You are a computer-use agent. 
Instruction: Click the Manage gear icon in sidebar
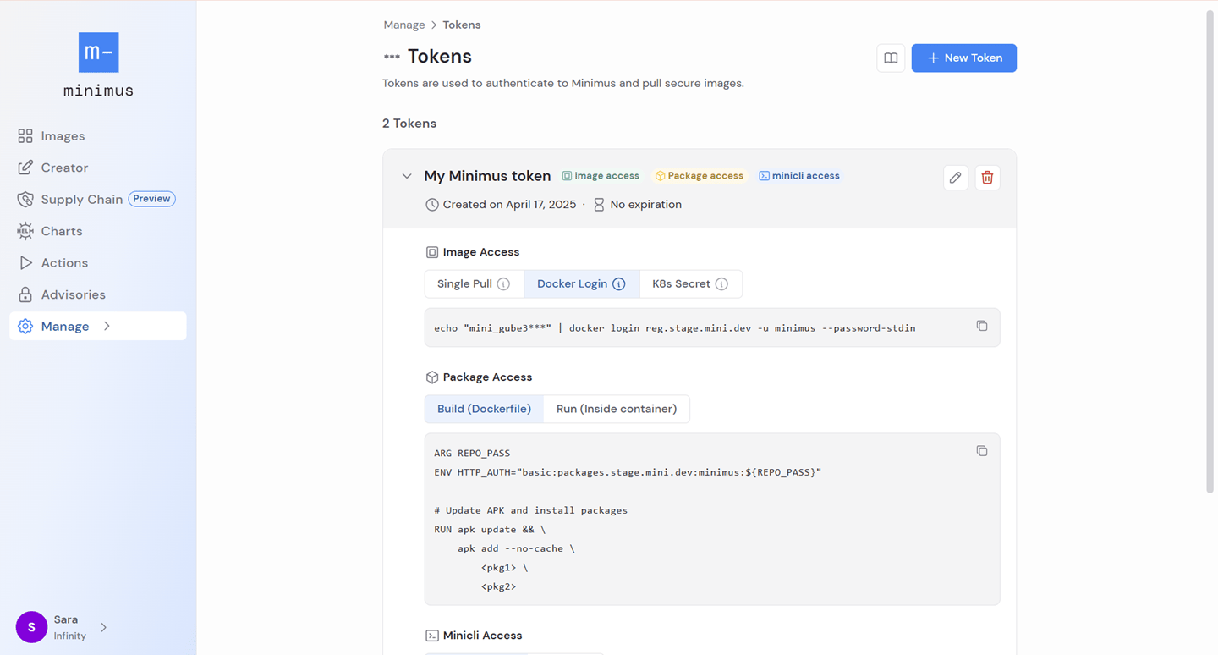coord(25,327)
